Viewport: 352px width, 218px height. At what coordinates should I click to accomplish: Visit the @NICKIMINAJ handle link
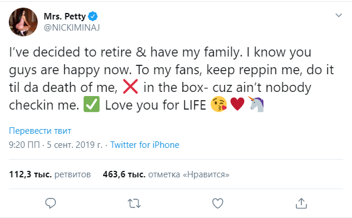[72, 28]
